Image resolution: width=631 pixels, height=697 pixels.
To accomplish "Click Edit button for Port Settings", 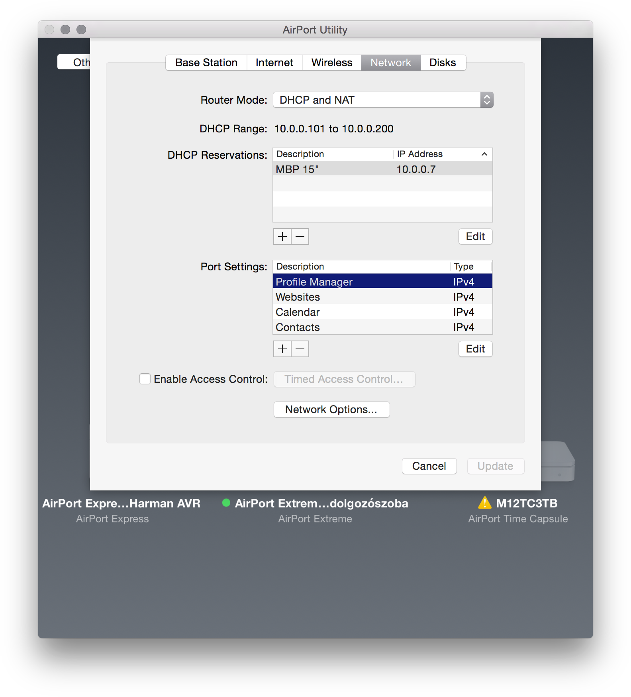I will [476, 349].
